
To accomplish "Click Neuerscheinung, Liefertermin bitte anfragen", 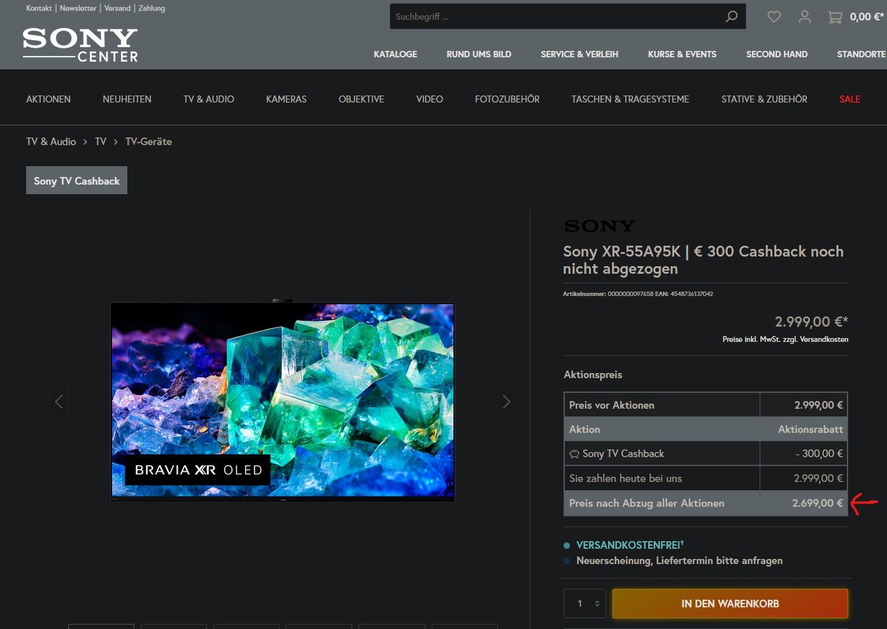I will point(679,561).
